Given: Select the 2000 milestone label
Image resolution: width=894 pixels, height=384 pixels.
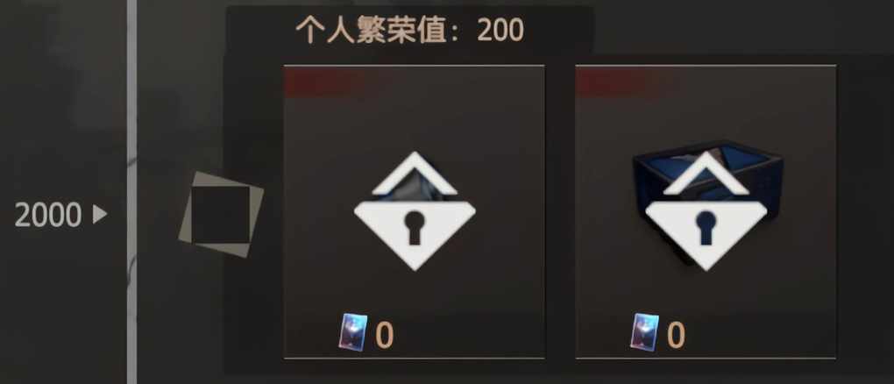Looking at the screenshot, I should click(48, 215).
